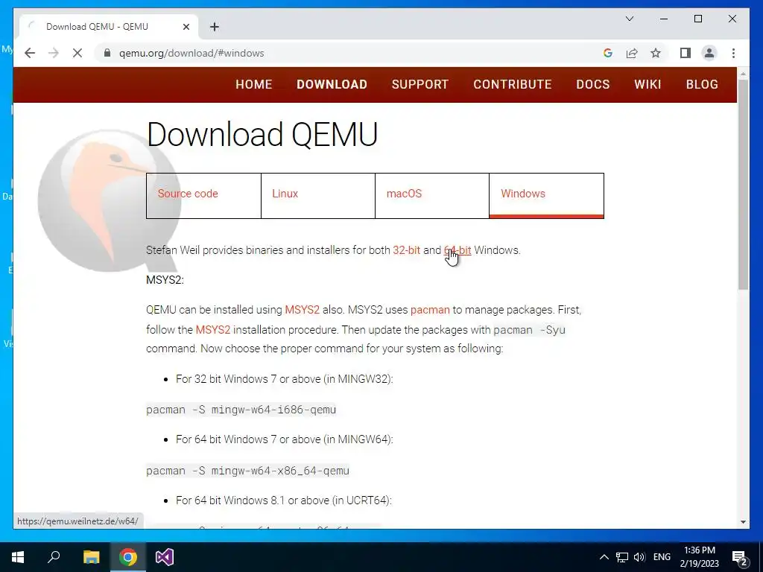The height and width of the screenshot is (572, 763).
Task: Open CONTRIBUTE in the QEMU navigation
Action: (x=513, y=84)
